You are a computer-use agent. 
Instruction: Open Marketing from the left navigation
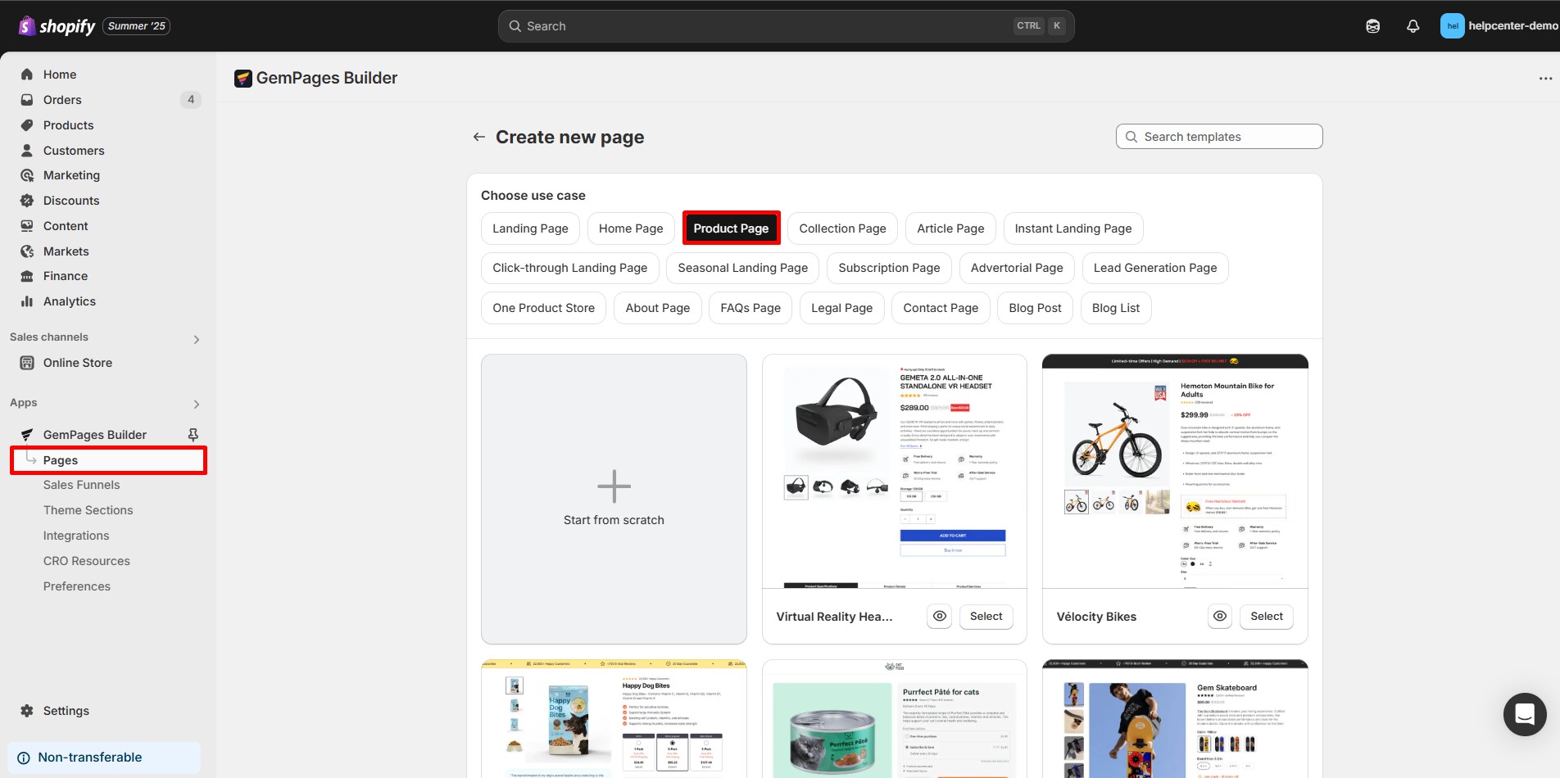(x=72, y=174)
